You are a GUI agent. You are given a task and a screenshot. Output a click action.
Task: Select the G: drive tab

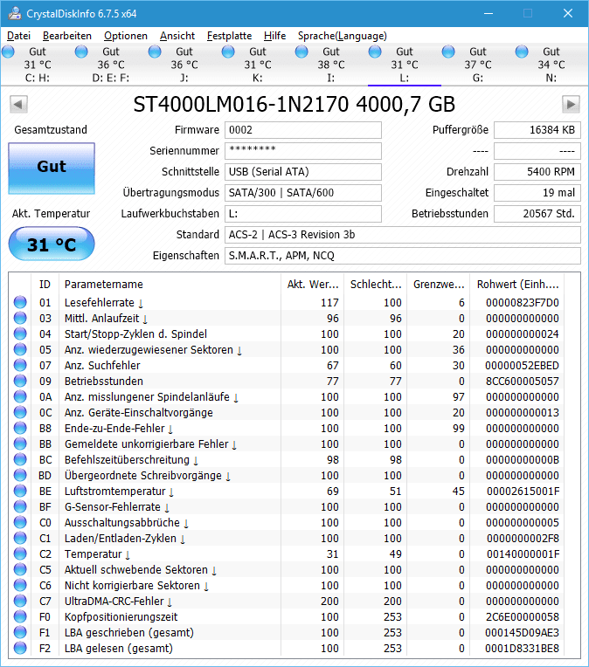(477, 65)
